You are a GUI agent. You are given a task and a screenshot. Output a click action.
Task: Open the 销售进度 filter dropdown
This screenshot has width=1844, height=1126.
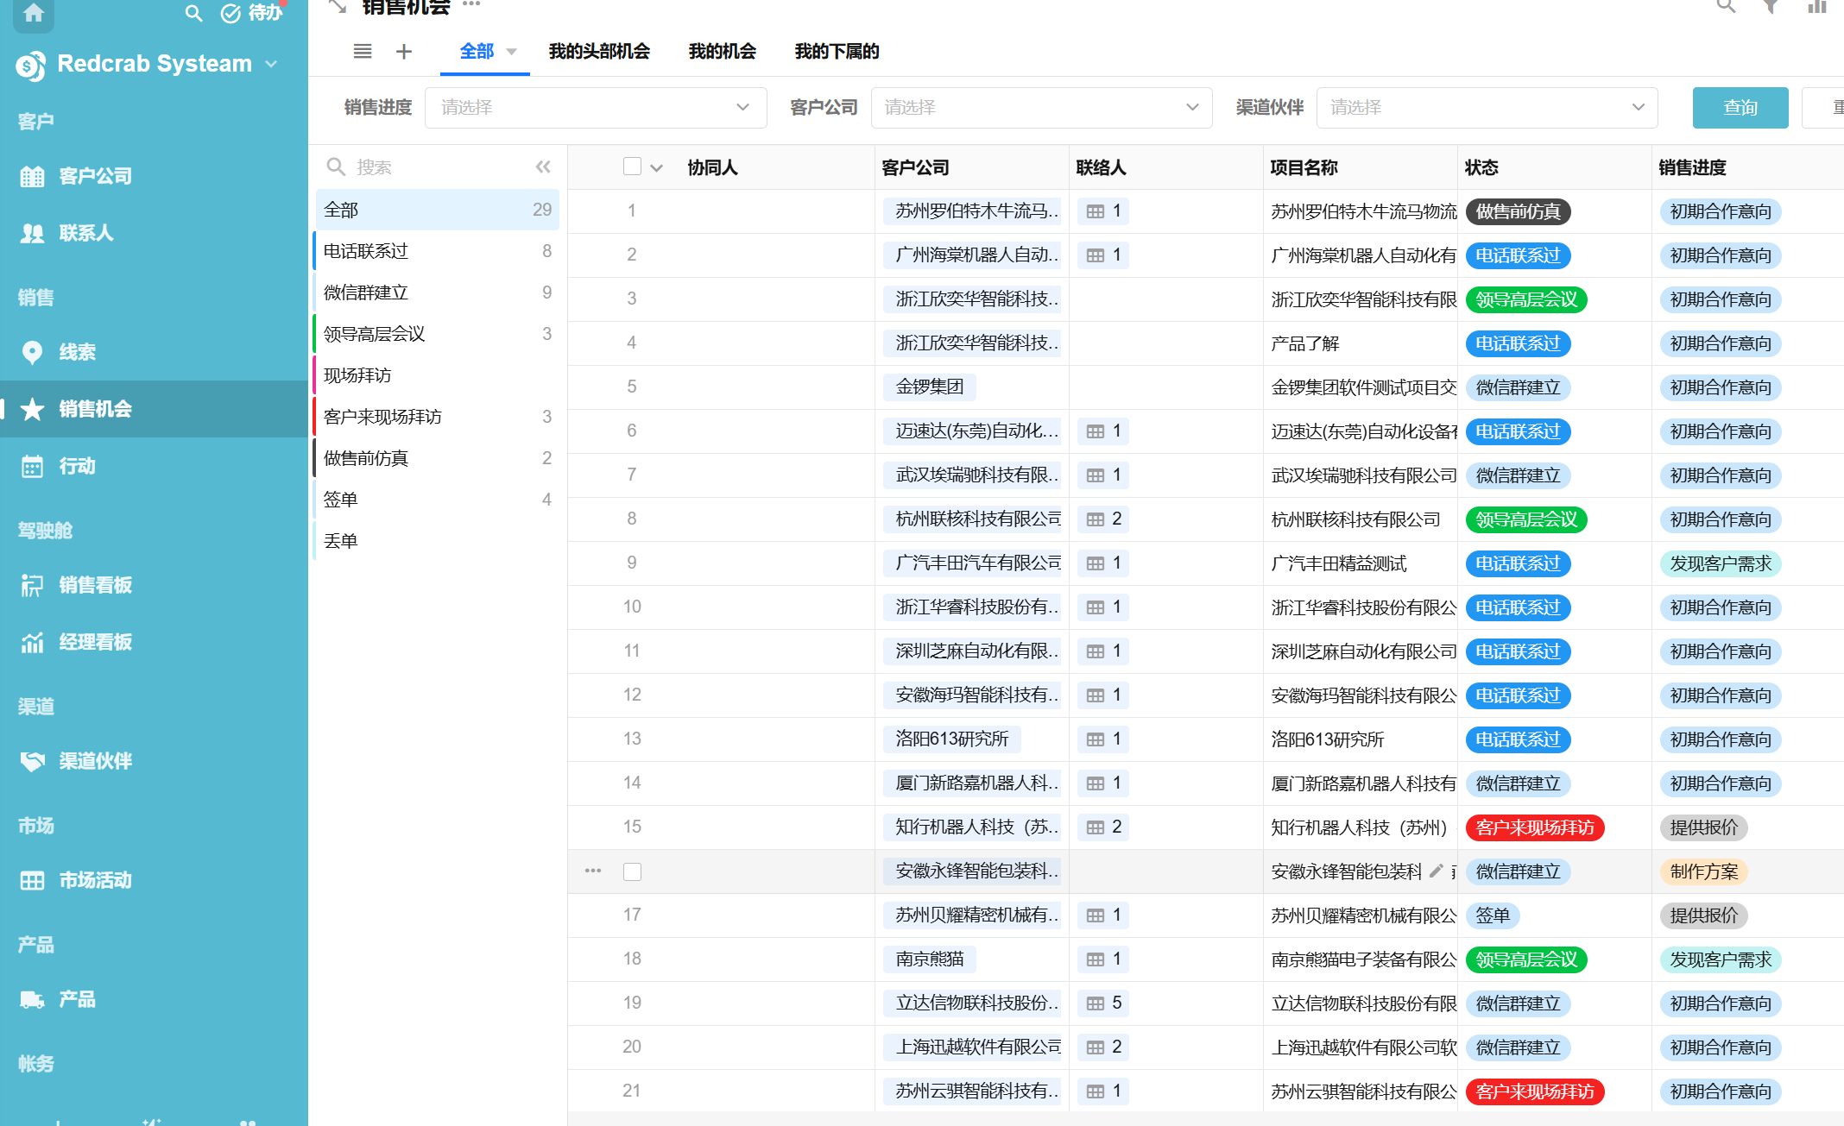coord(595,108)
